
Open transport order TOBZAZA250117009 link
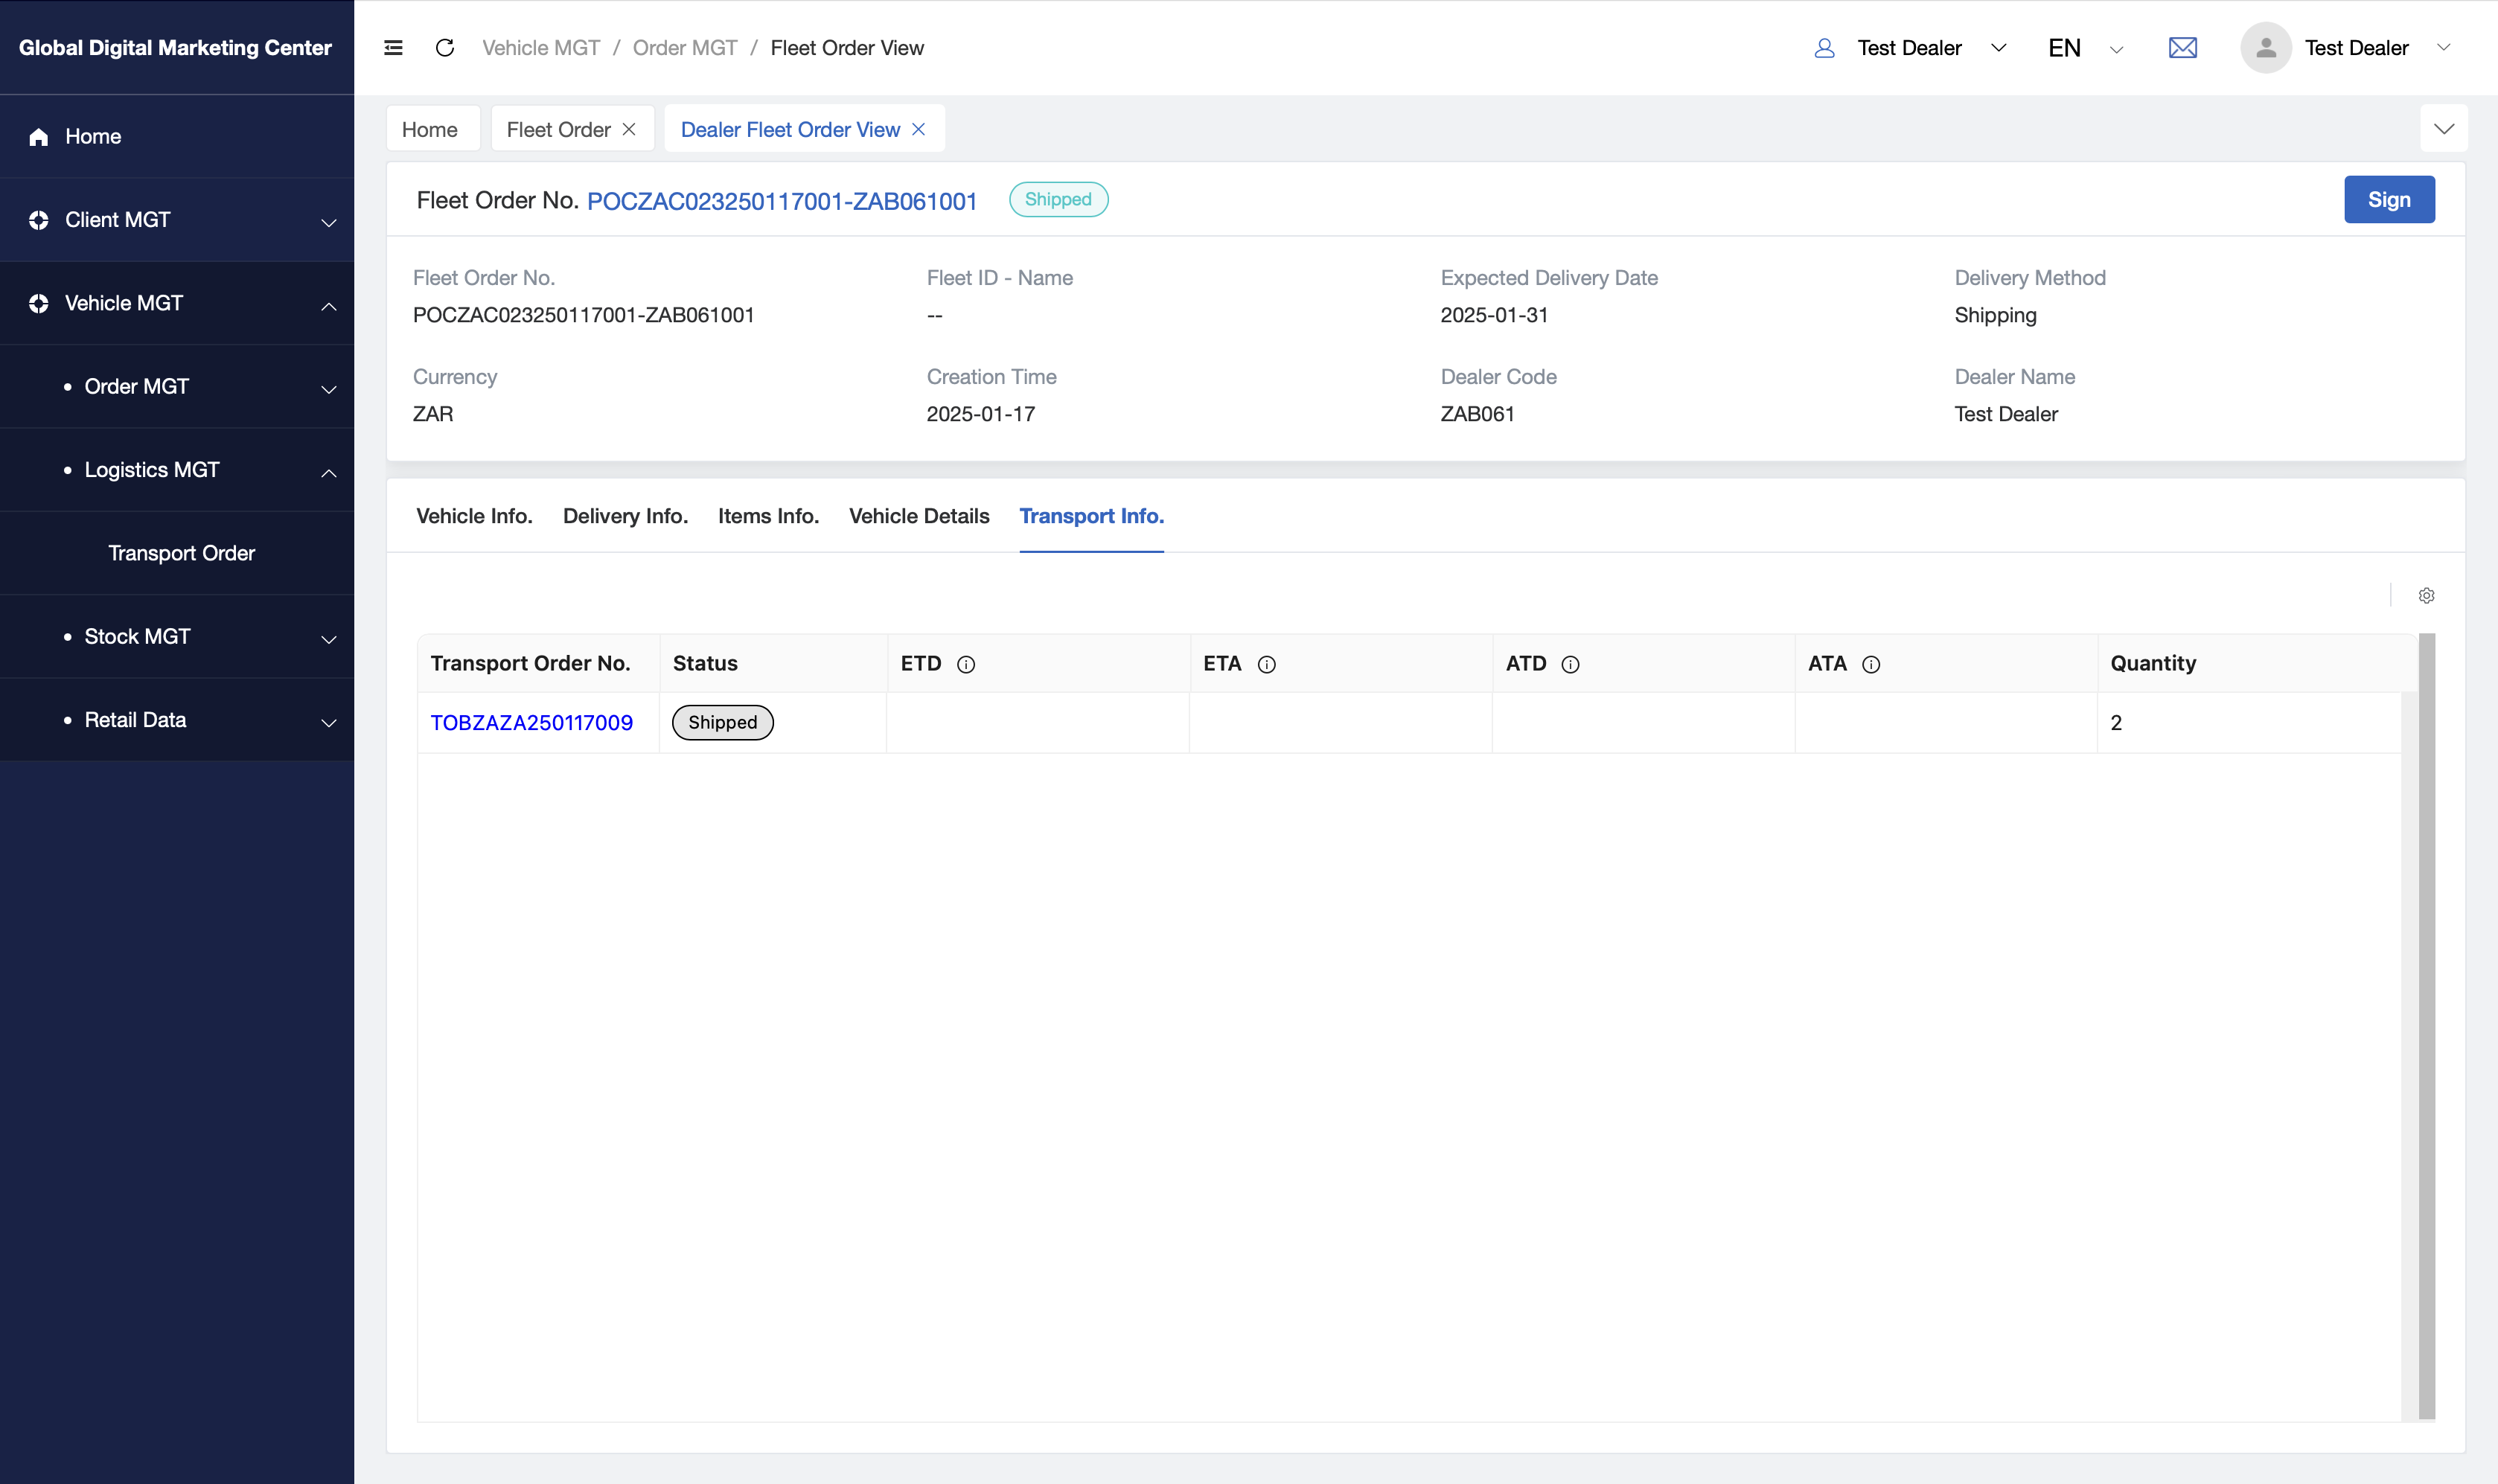pyautogui.click(x=531, y=722)
